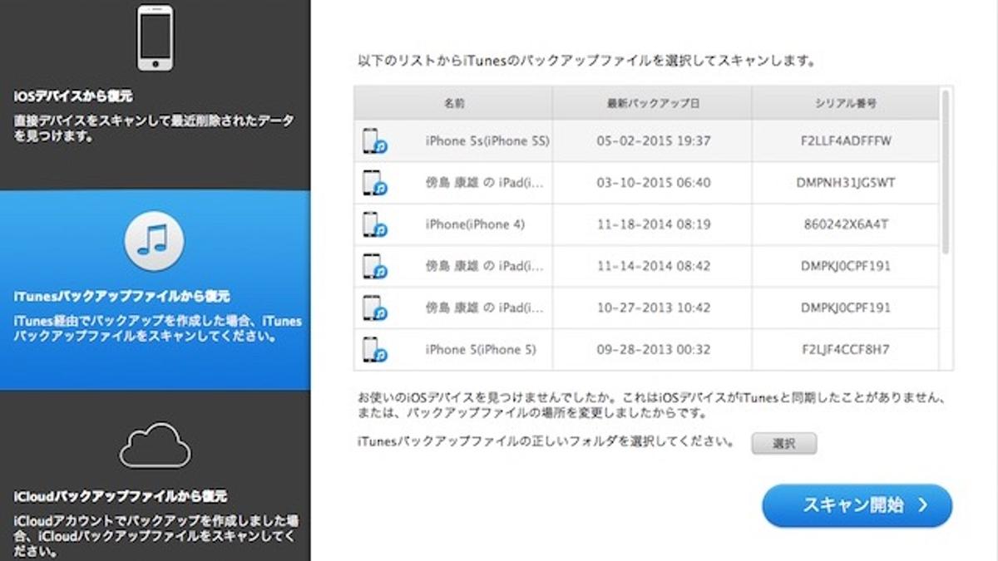
Task: Sort by the 名前 column header
Action: click(x=453, y=104)
